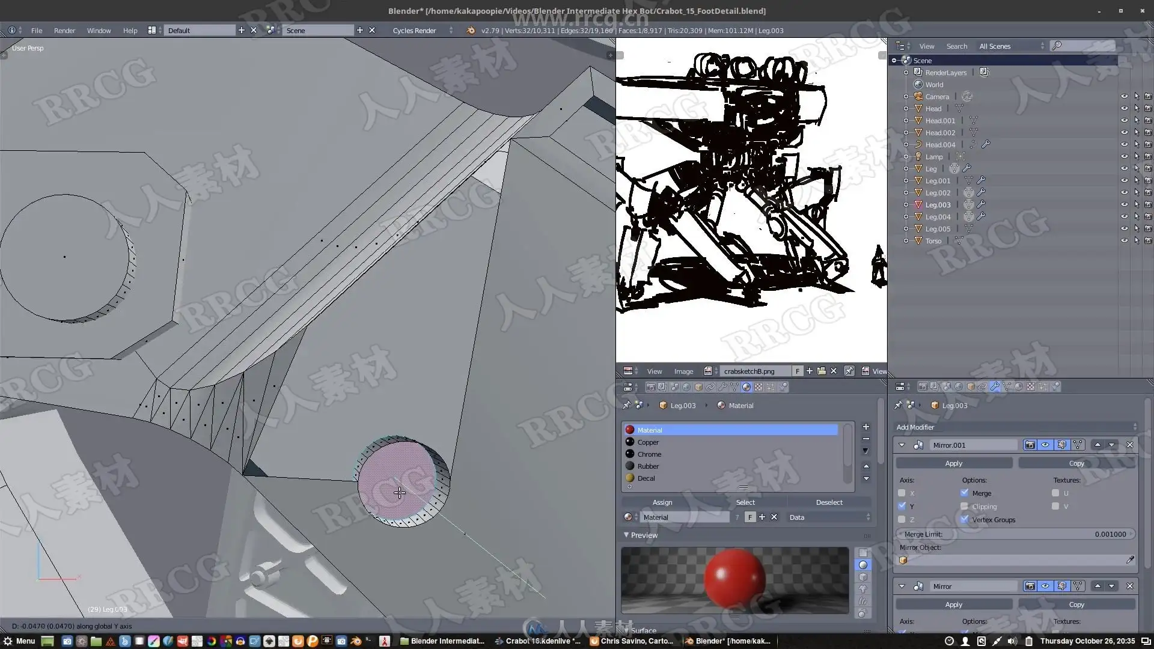Image resolution: width=1154 pixels, height=649 pixels.
Task: Uncheck Vertex Groups on Mirror.001
Action: (965, 519)
